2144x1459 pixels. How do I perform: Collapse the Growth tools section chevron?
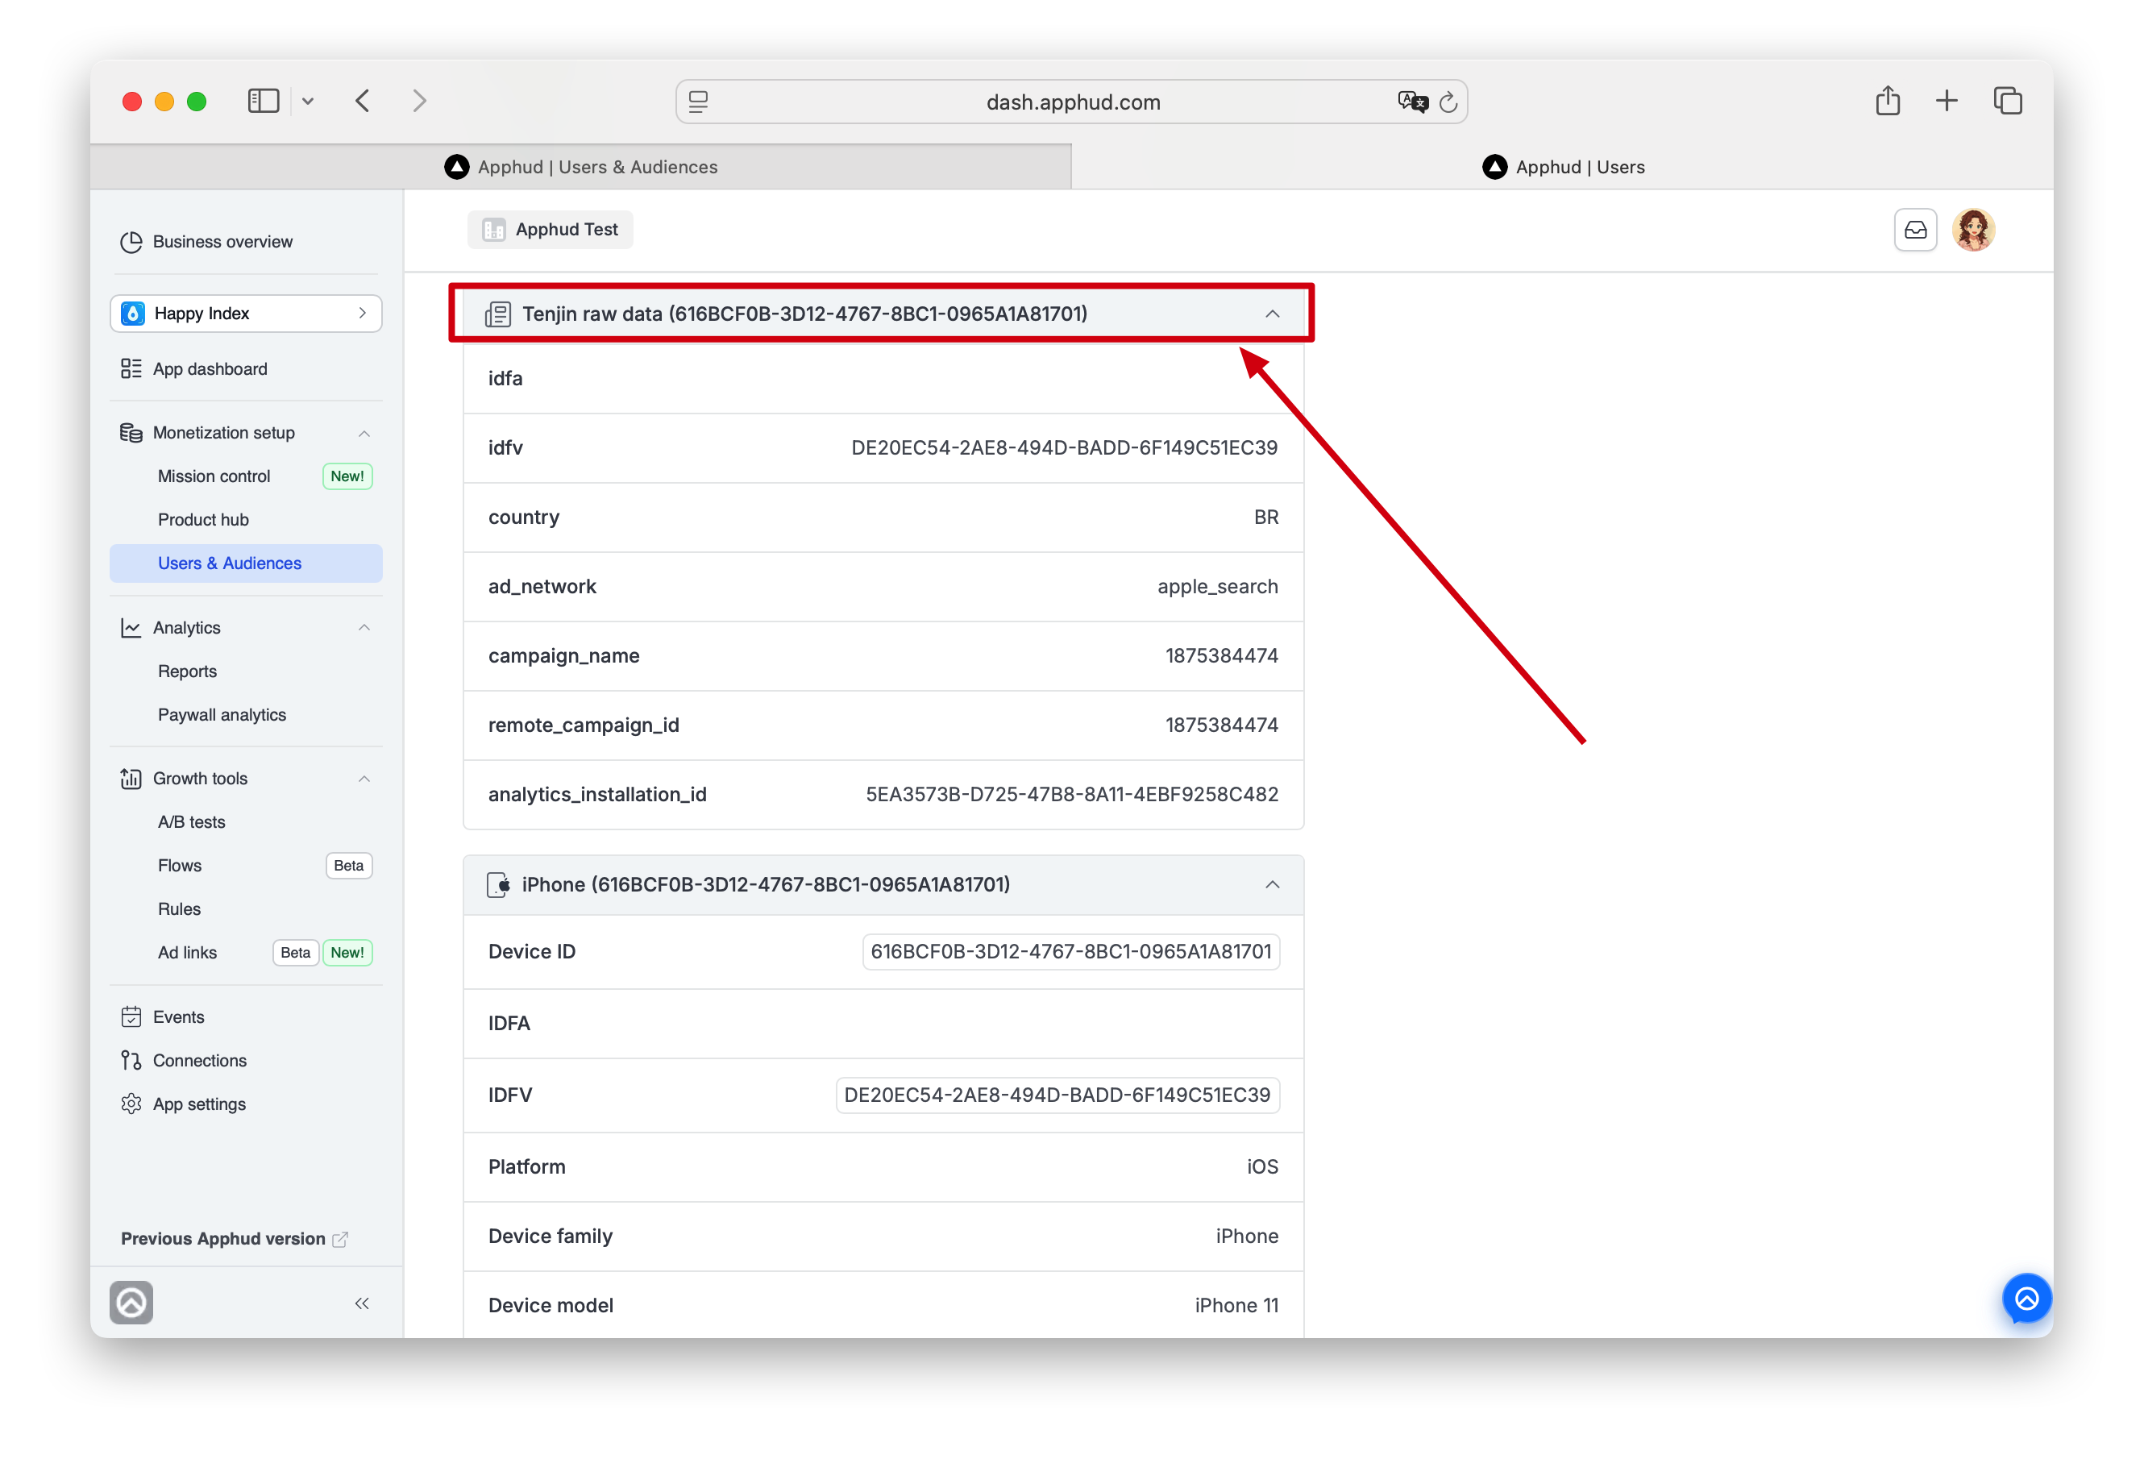364,779
